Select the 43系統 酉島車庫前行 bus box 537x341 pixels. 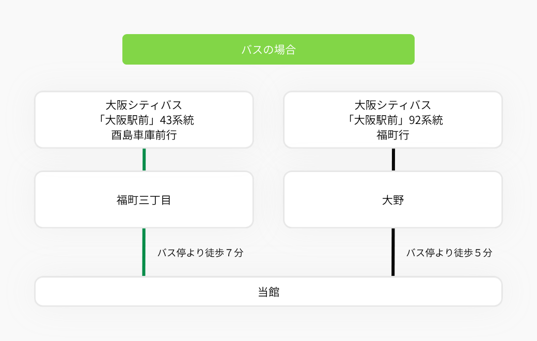click(144, 119)
